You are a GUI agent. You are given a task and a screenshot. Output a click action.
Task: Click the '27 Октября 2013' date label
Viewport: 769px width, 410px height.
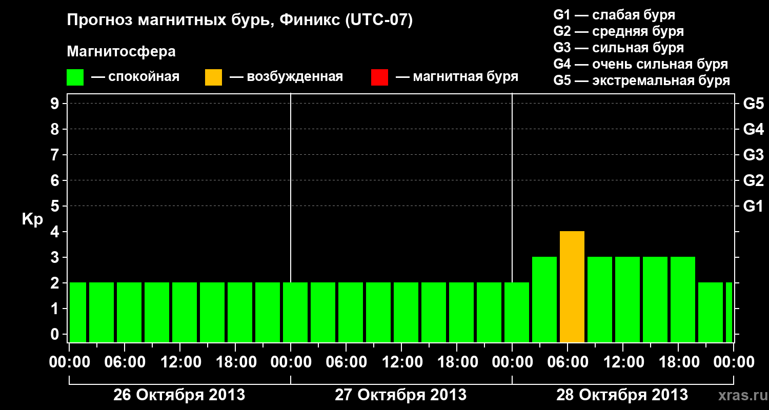point(401,395)
